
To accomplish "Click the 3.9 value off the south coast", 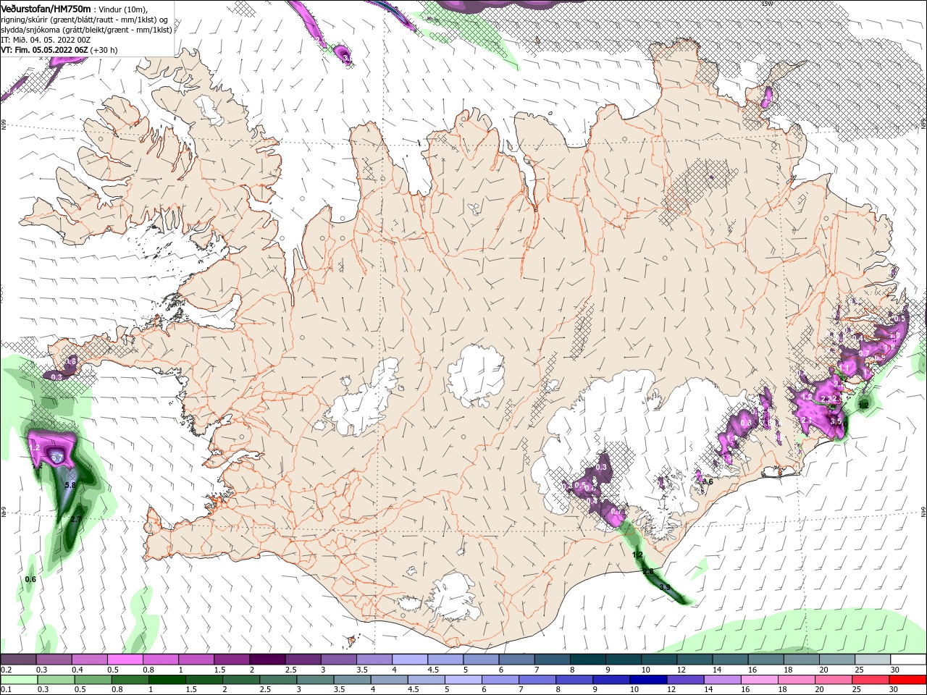I will pyautogui.click(x=665, y=587).
